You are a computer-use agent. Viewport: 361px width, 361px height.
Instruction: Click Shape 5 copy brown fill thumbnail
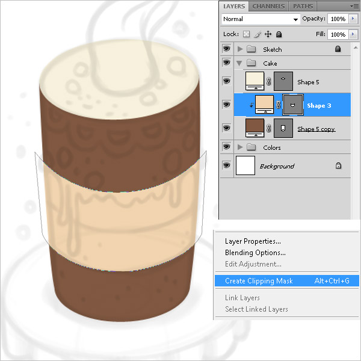point(255,128)
